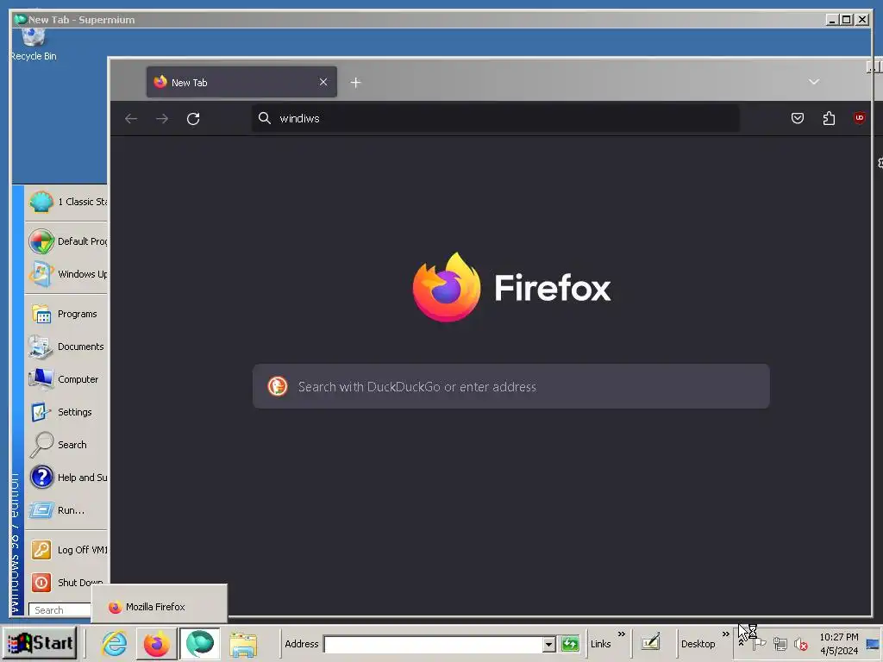883x662 pixels.
Task: Click the search magnifier in the URL bar
Action: tap(264, 117)
